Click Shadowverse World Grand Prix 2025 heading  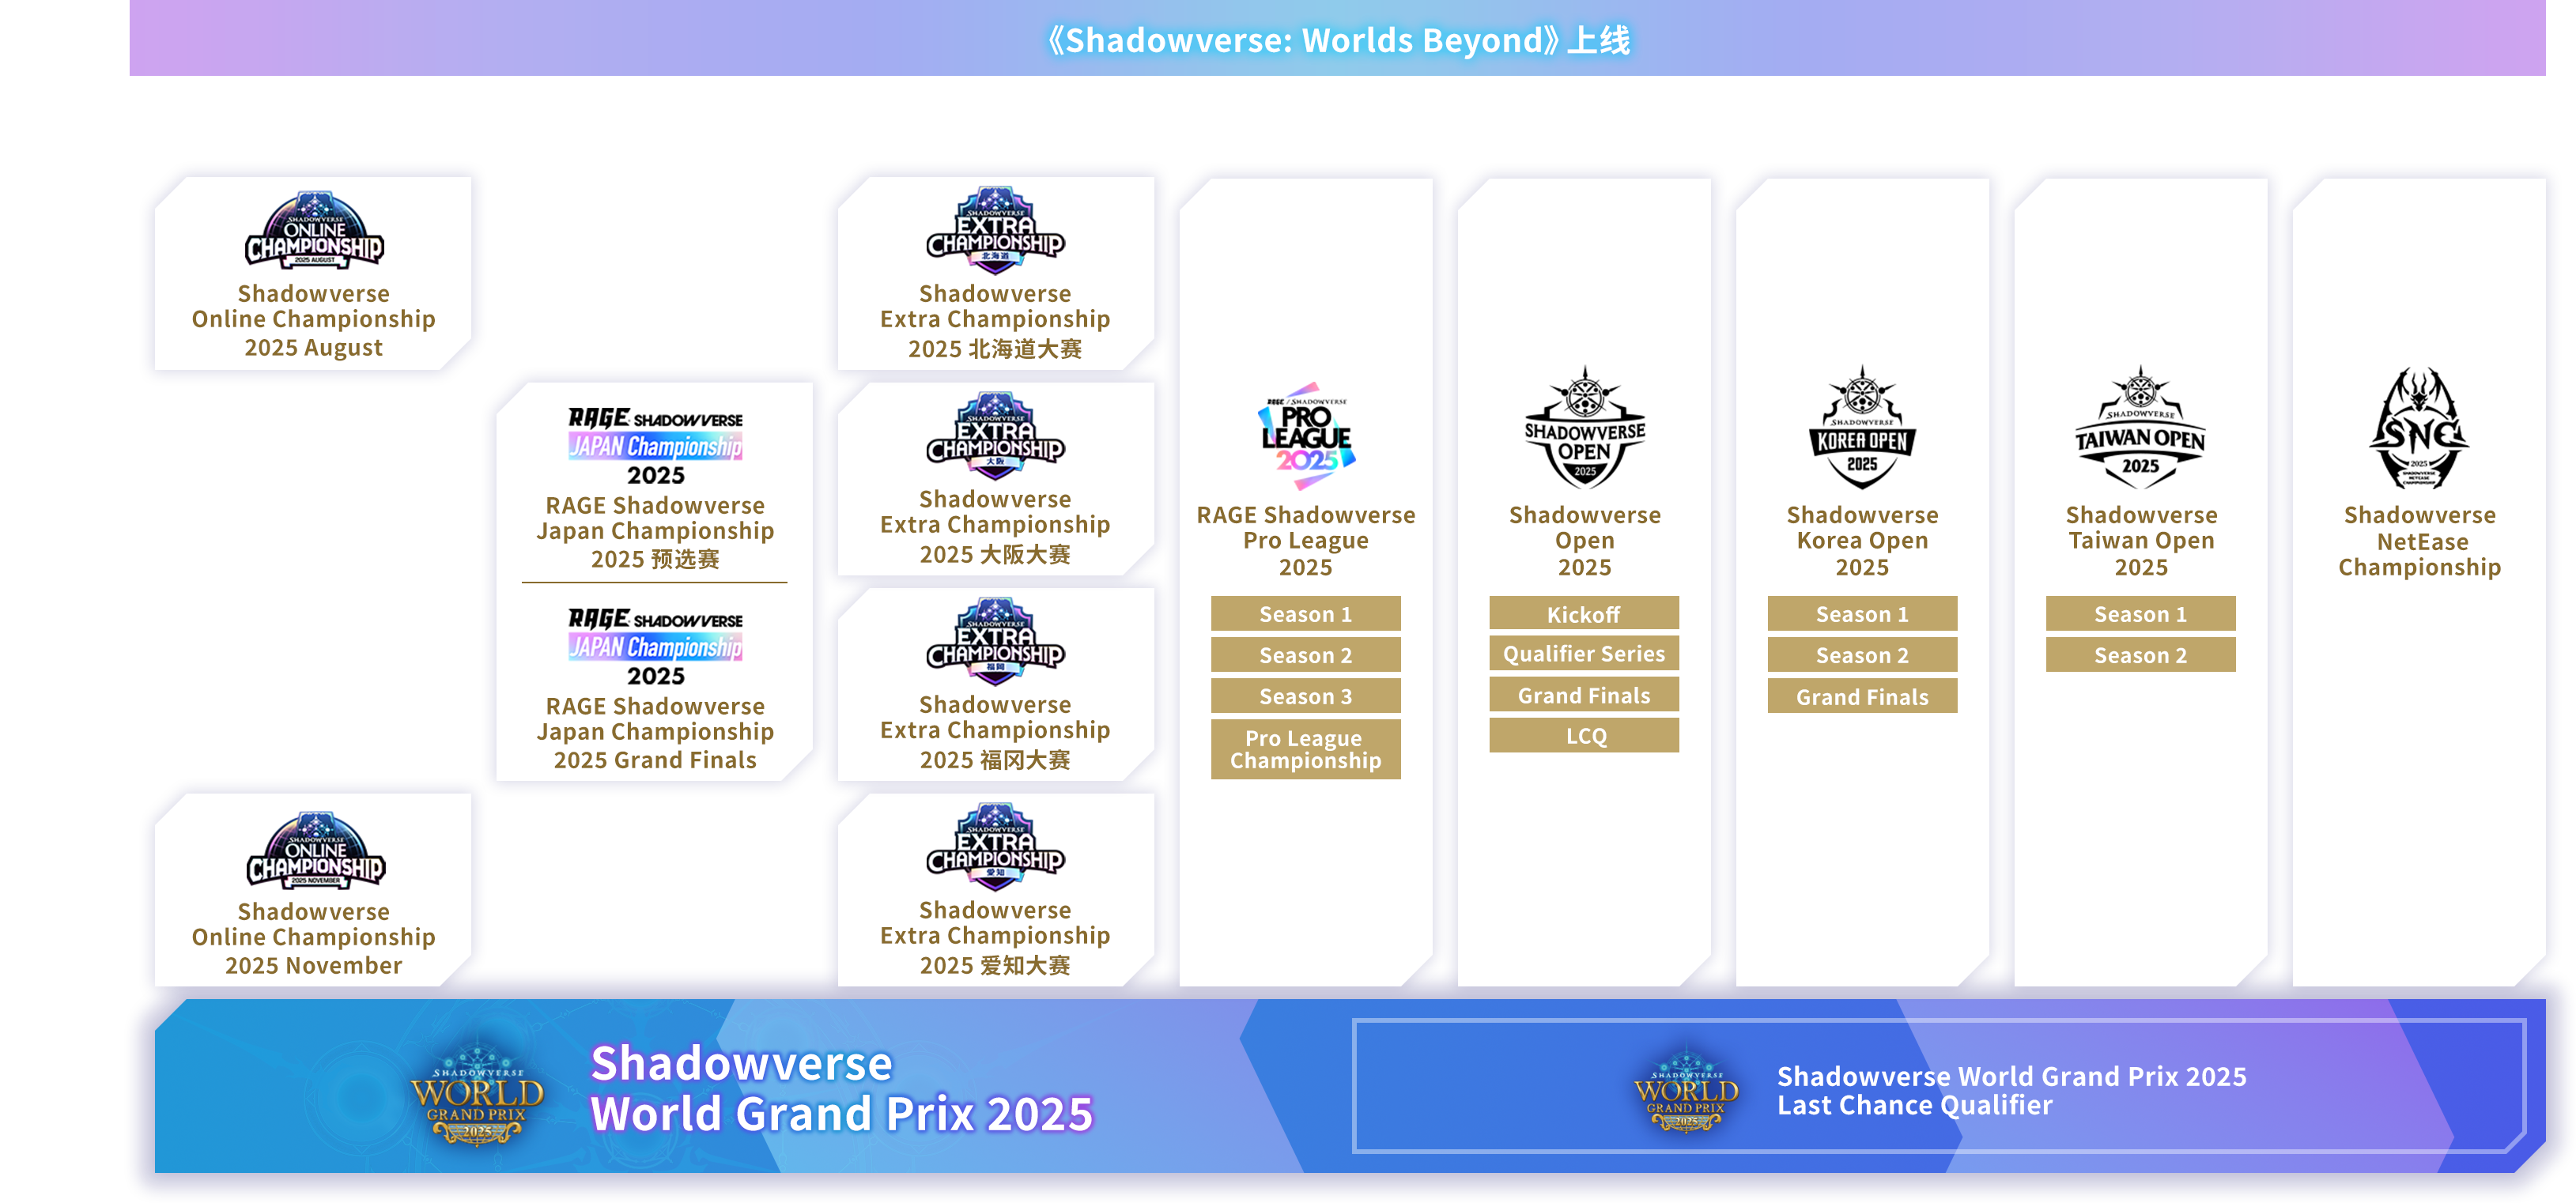842,1088
